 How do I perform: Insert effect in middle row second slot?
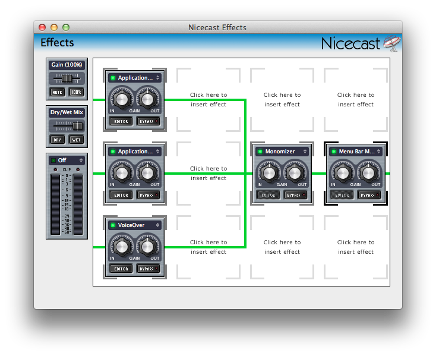click(208, 174)
